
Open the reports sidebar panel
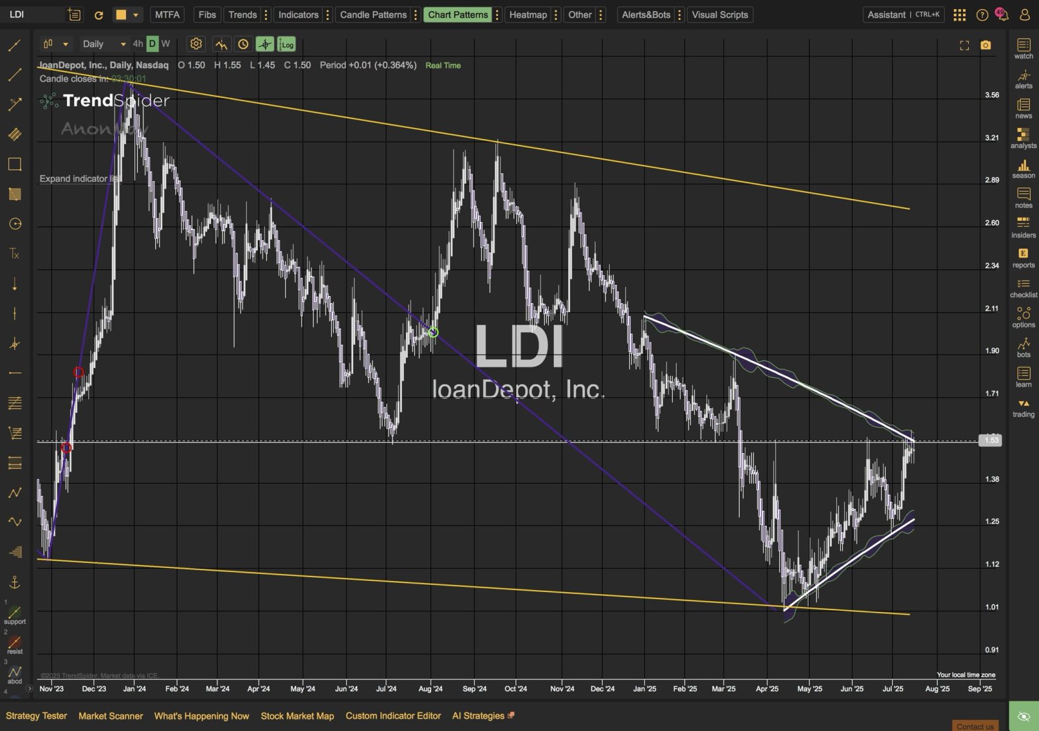coord(1023,258)
